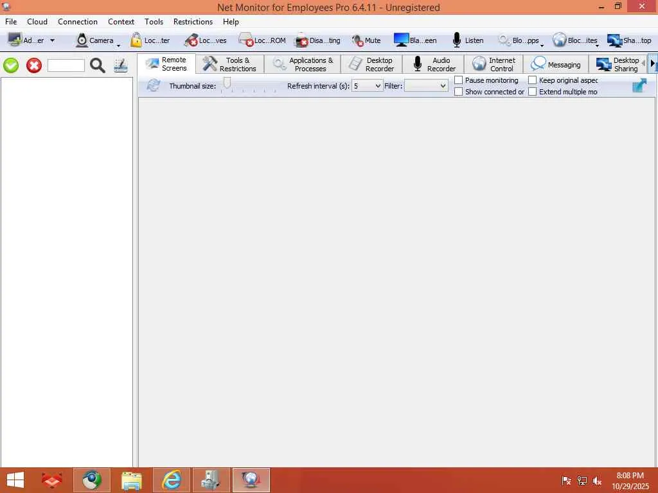This screenshot has height=493, width=658.
Task: Switch to Desktop Recorder tab
Action: (x=372, y=65)
